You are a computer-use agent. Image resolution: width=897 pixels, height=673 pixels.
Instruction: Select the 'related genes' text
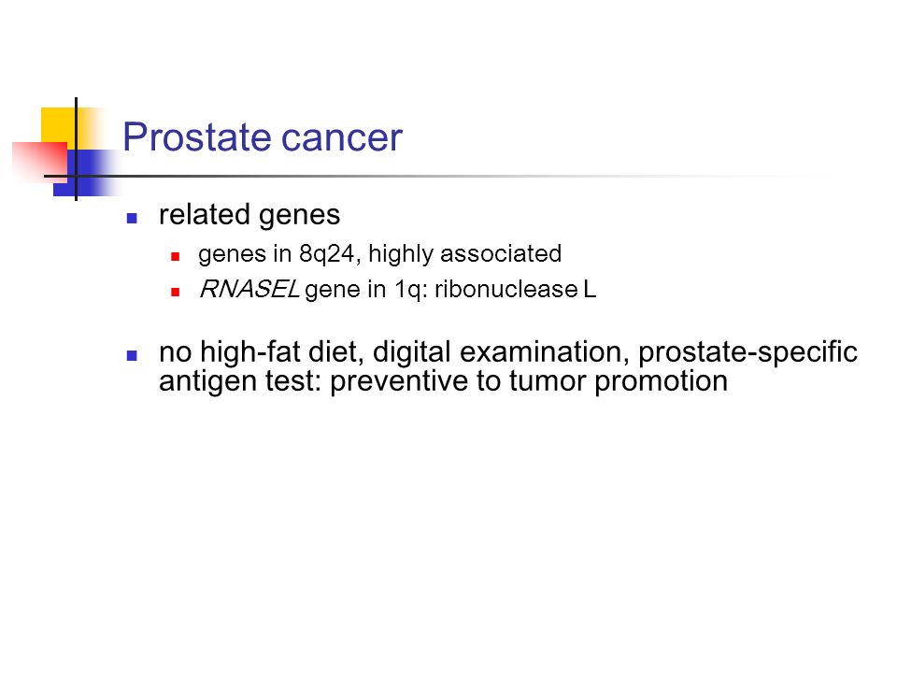click(249, 215)
